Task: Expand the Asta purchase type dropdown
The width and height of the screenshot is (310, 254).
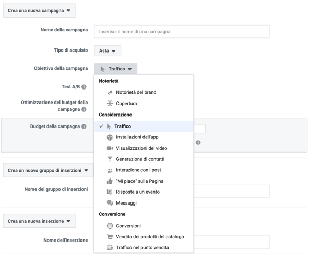Action: tap(108, 51)
